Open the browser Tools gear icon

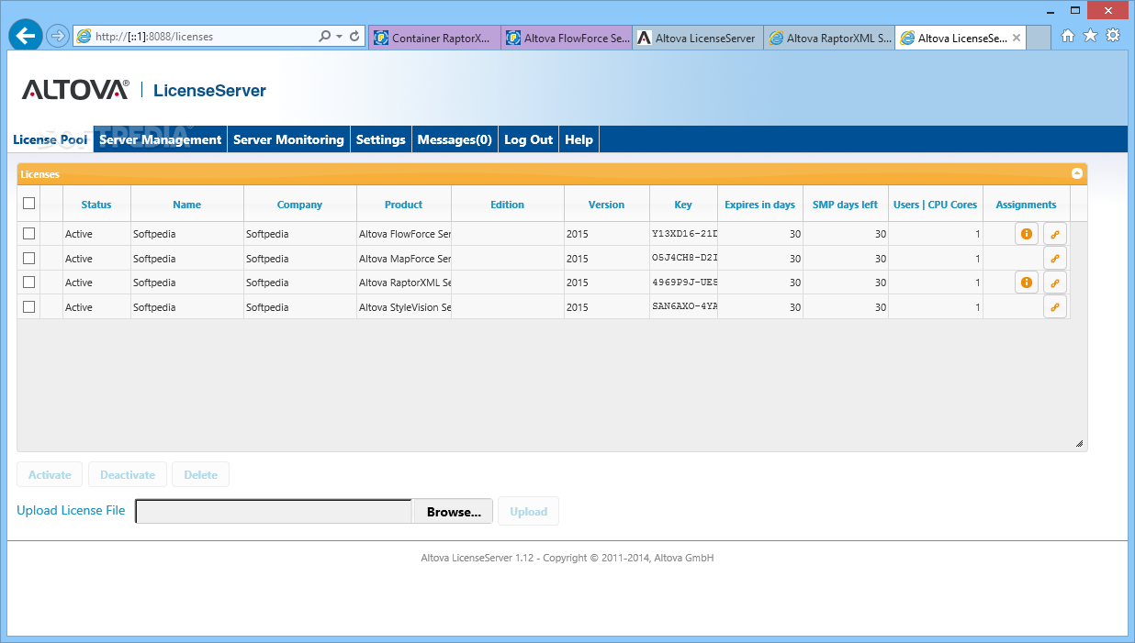pos(1113,36)
